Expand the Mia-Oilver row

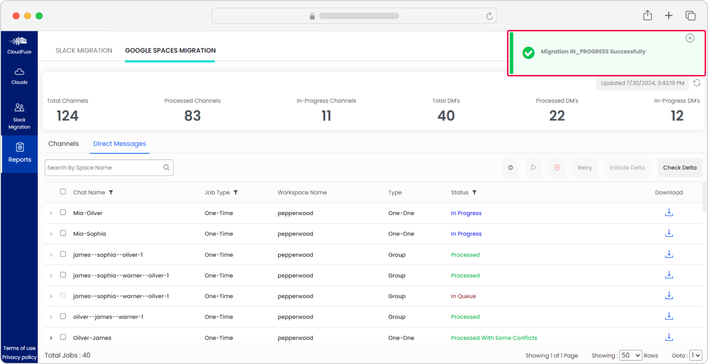[x=51, y=214]
